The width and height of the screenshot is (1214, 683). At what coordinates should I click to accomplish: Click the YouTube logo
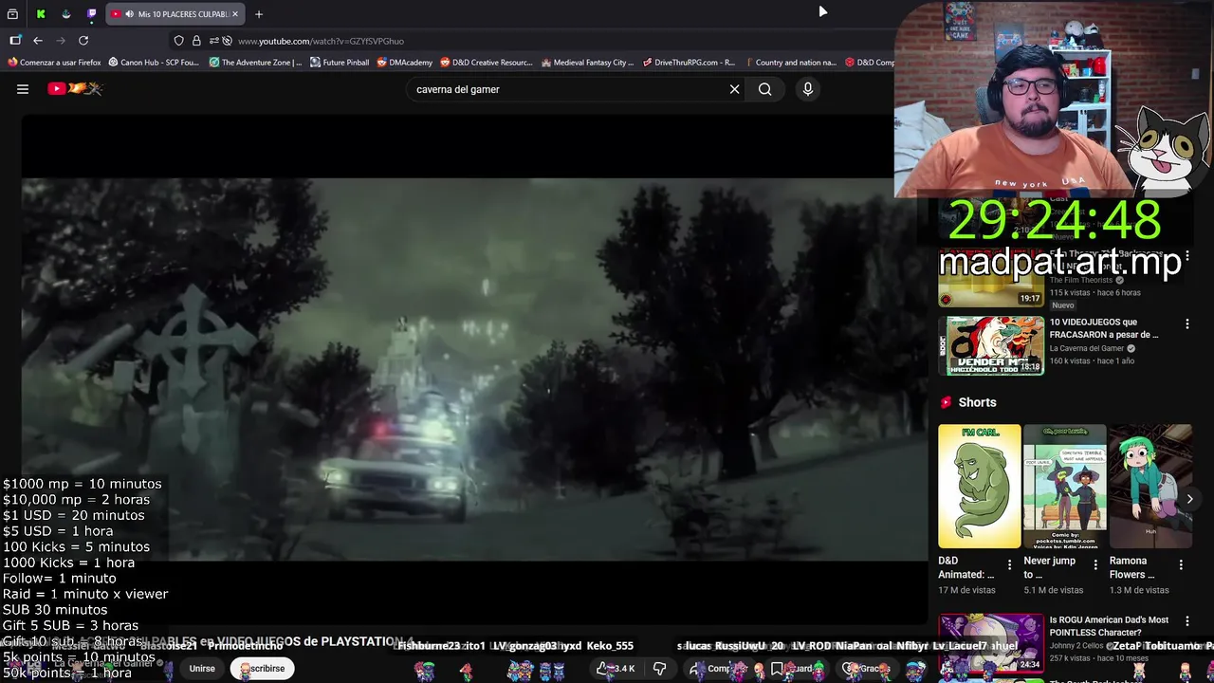75,88
